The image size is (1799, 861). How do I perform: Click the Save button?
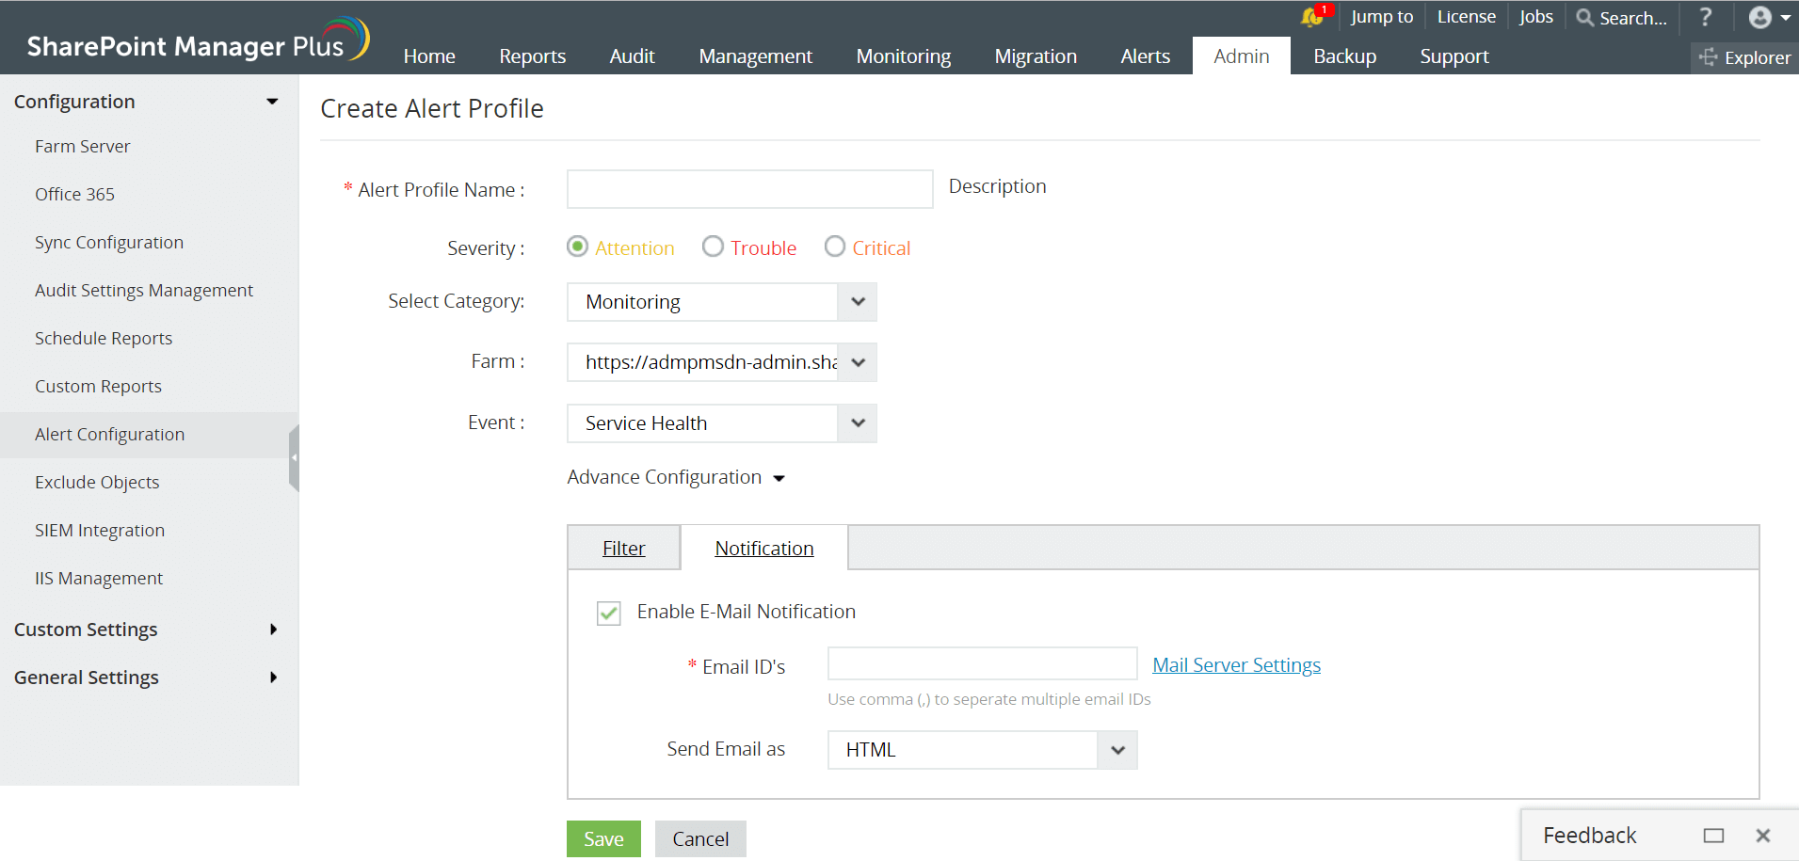click(603, 839)
